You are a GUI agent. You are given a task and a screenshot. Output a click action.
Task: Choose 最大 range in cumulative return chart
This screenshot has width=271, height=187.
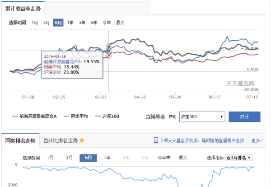coord(120,23)
